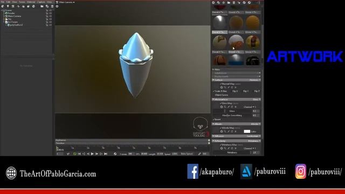Open the View menu
The image size is (345, 194).
click(15, 2)
